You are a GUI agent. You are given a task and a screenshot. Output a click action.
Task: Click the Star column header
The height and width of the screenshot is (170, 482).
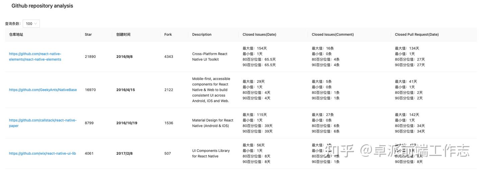[88, 34]
